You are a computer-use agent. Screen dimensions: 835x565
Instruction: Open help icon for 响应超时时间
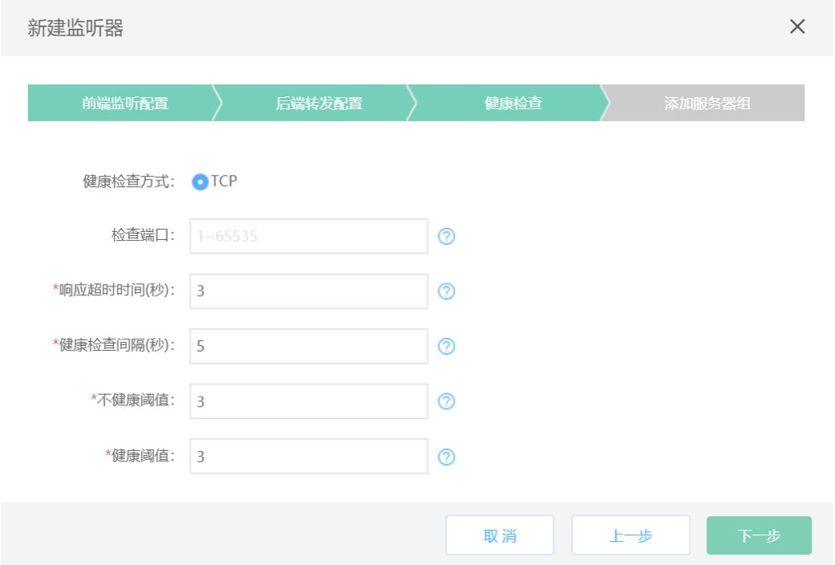(x=446, y=291)
